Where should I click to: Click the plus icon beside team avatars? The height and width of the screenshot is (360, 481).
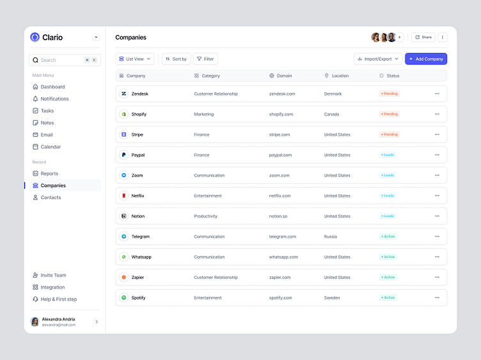[399, 38]
